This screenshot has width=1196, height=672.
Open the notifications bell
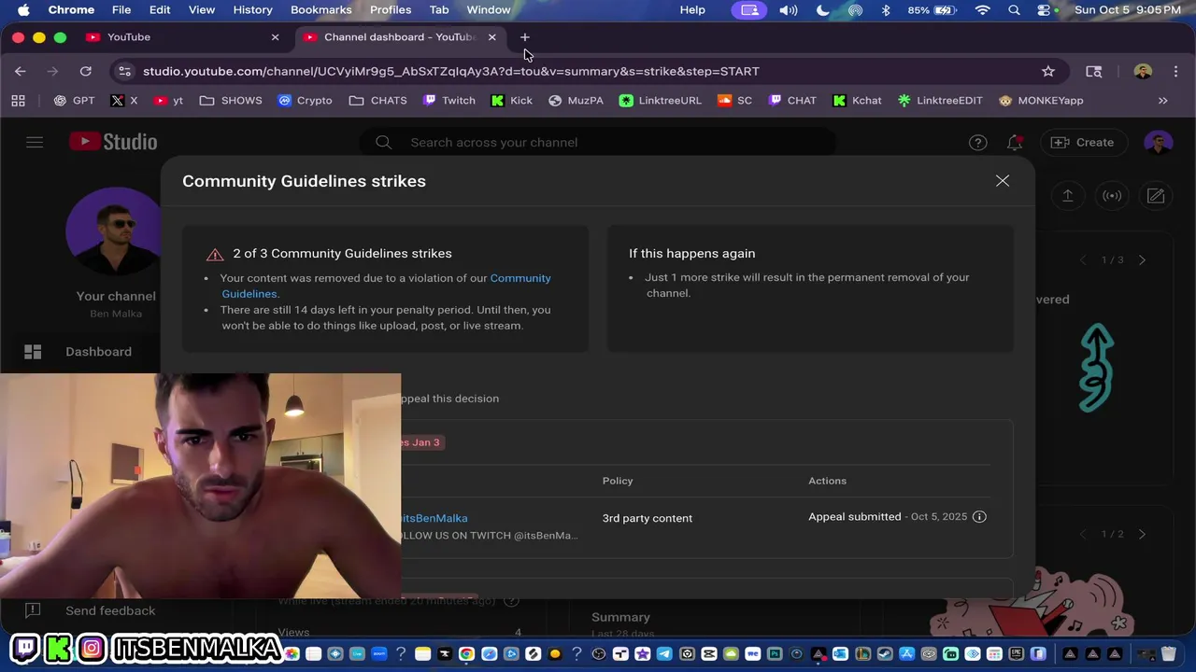pos(1015,143)
